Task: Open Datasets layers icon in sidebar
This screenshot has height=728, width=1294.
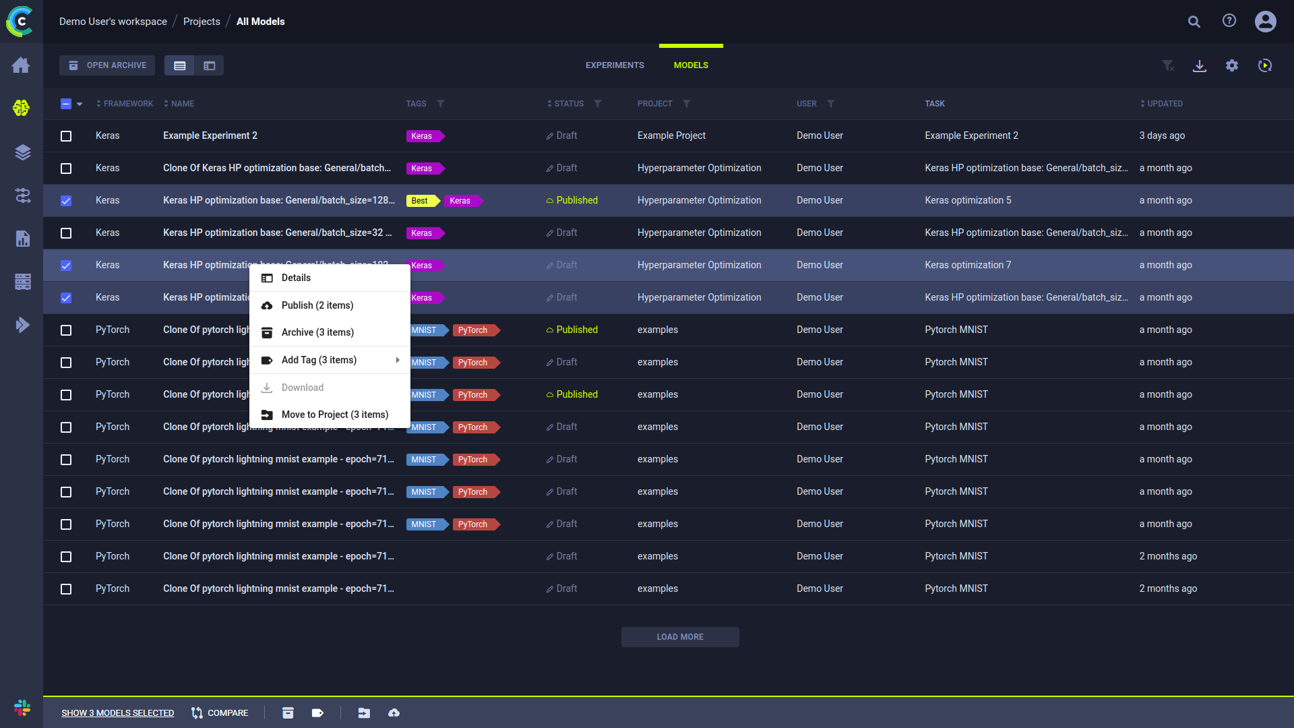Action: point(22,152)
